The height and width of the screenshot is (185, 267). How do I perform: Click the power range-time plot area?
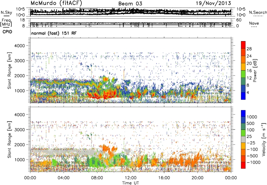130,70
